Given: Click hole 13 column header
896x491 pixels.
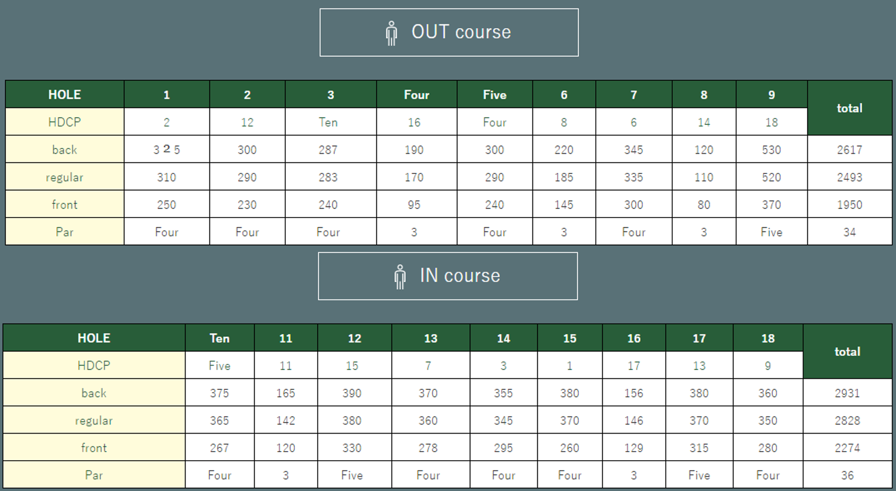Looking at the screenshot, I should tap(430, 338).
